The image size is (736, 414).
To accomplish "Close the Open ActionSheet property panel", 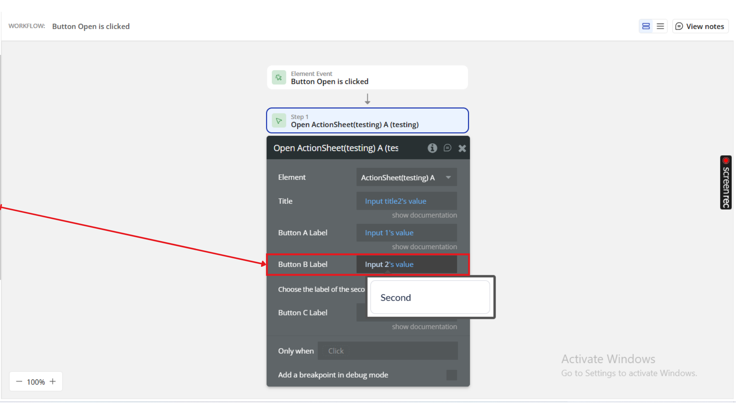I will click(x=462, y=148).
